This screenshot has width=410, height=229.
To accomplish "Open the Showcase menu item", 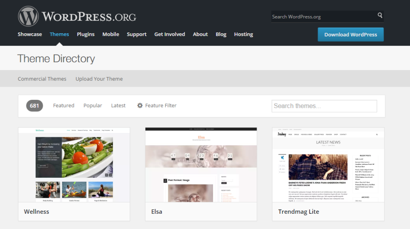I will (30, 34).
